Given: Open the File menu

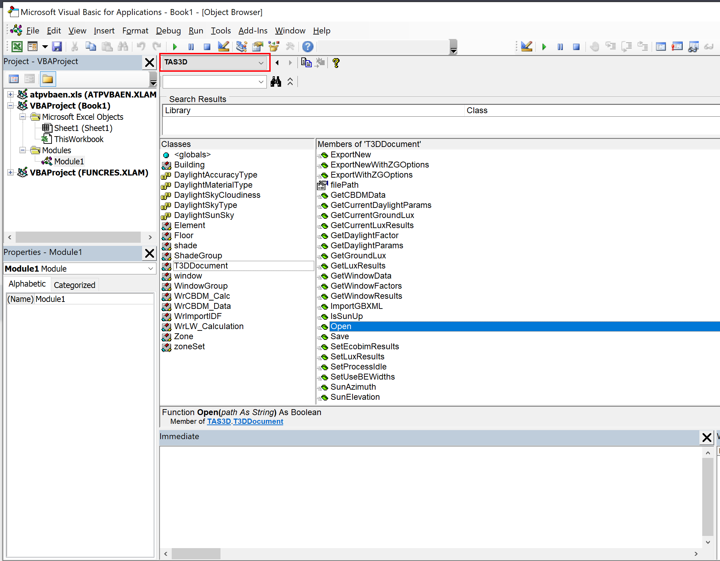Looking at the screenshot, I should [33, 31].
